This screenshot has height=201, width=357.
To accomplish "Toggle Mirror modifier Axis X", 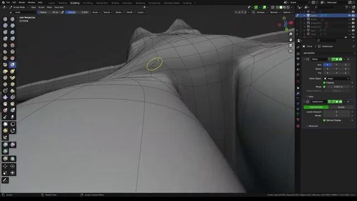I will tap(327, 65).
